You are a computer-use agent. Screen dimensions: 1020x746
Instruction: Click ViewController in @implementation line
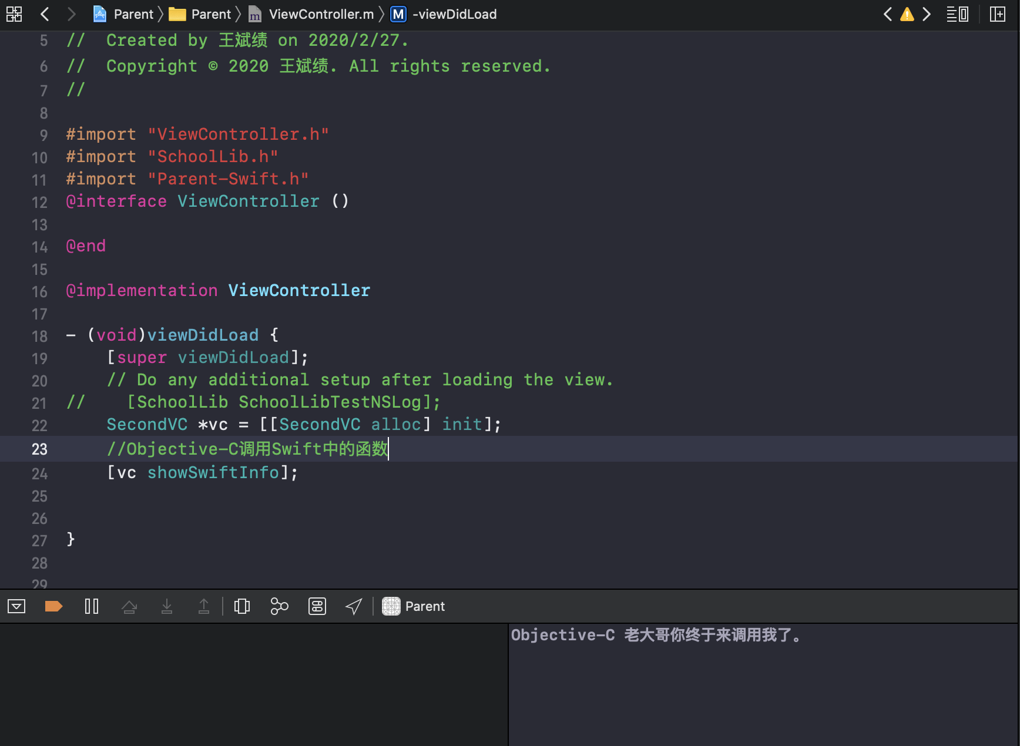tap(299, 291)
